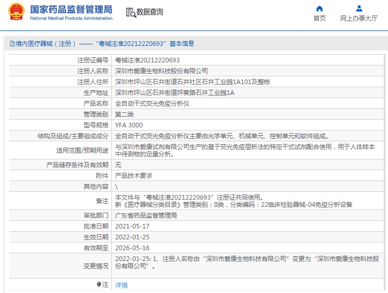
Task: Click the 产品储存条件及有效期 label
Action: pos(77,165)
